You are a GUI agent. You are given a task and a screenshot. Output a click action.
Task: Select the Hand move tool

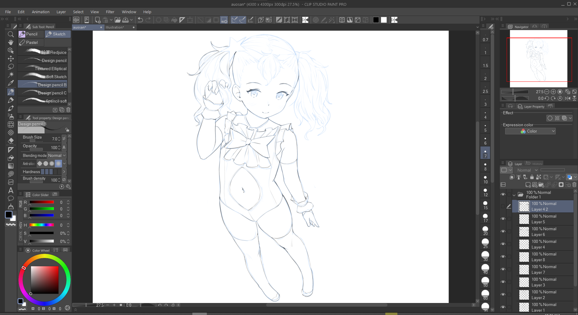pyautogui.click(x=11, y=42)
